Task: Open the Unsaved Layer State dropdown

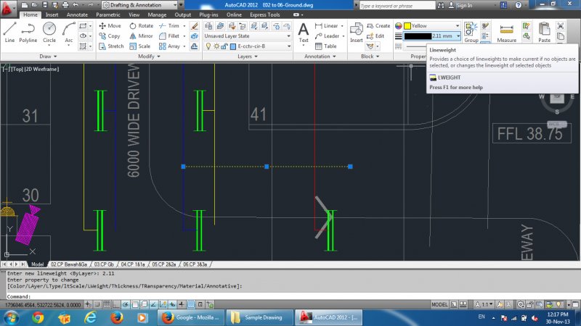Action: pos(248,35)
